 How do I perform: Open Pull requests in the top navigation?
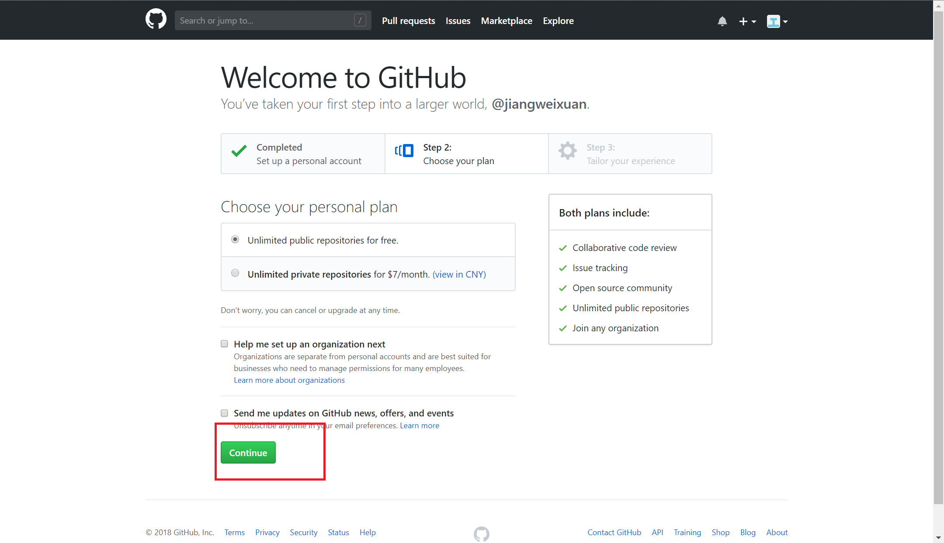point(409,21)
